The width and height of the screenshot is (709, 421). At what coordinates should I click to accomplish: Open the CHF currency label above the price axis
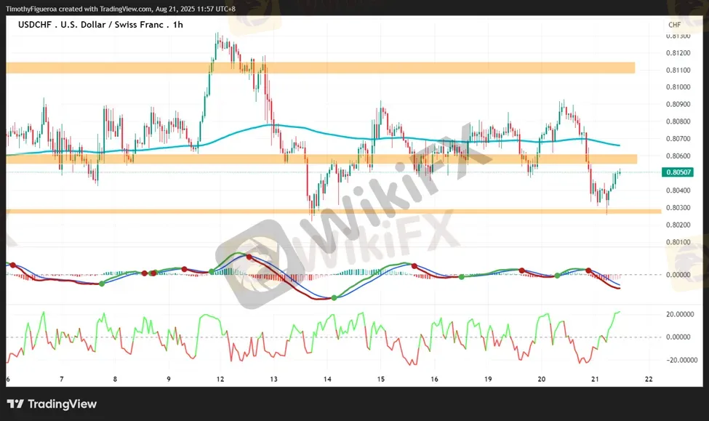point(674,25)
